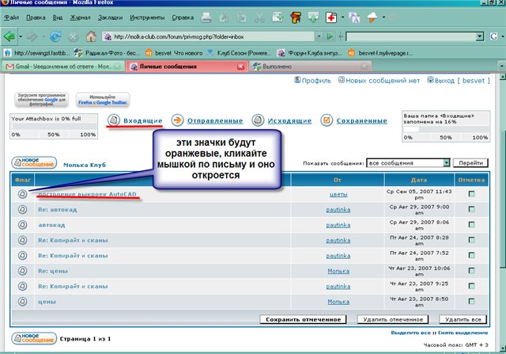Open the Сохраненные folder icon
The width and height of the screenshot is (506, 354).
pos(327,120)
